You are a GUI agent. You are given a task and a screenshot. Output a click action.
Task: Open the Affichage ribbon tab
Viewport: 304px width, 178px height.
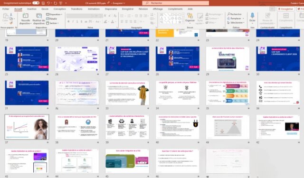point(158,9)
